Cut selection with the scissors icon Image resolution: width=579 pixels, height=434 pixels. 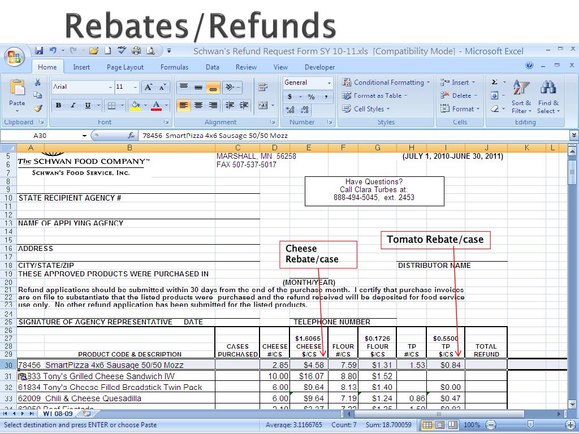38,83
